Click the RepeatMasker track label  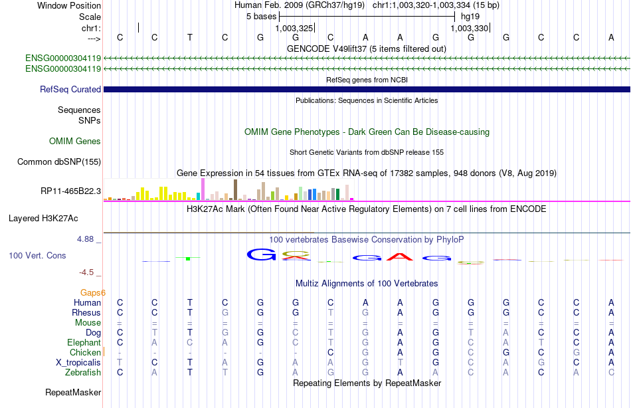(73, 392)
